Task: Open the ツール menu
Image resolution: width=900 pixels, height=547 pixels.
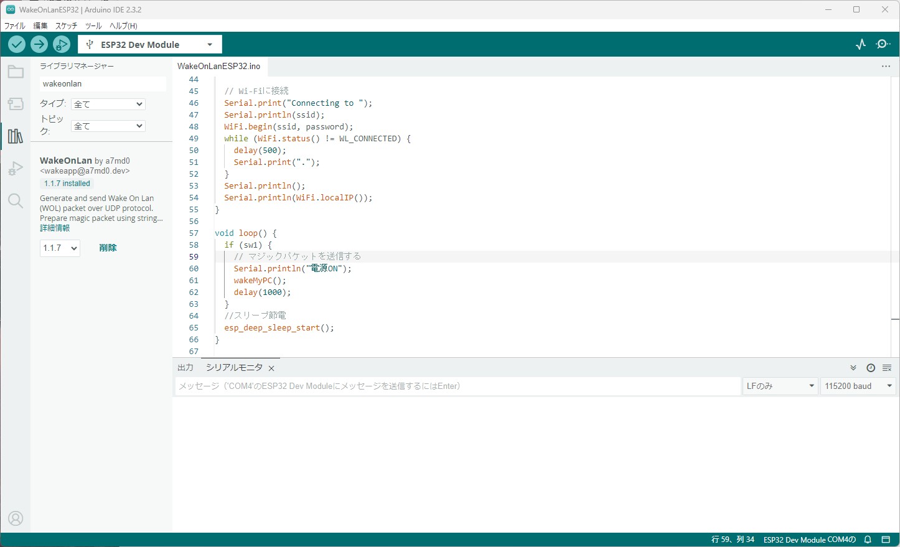Action: pos(93,26)
